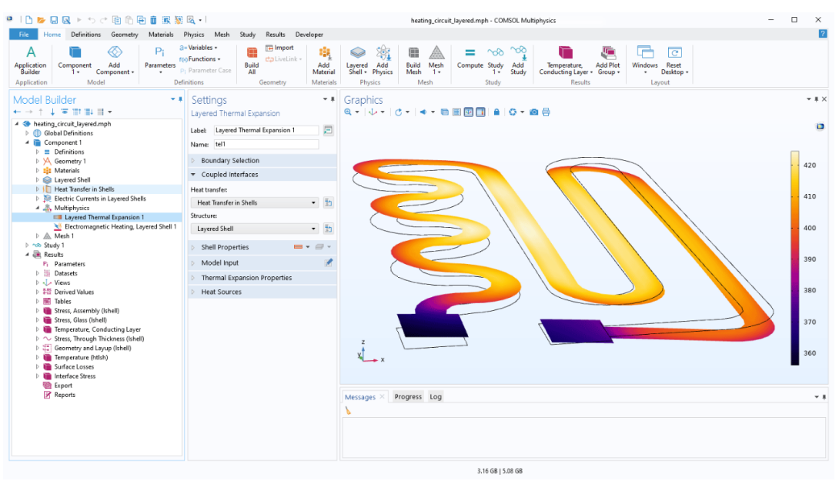The height and width of the screenshot is (481, 839).
Task: Click the Add Component ribbon button
Action: [x=115, y=60]
